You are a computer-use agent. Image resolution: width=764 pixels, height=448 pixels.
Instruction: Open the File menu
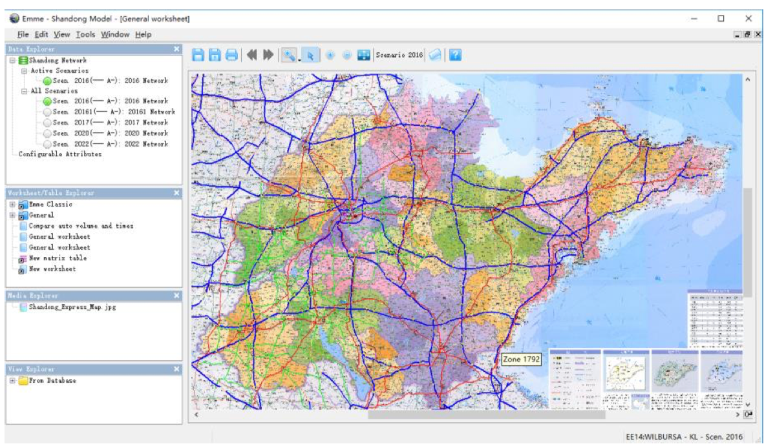tap(23, 35)
